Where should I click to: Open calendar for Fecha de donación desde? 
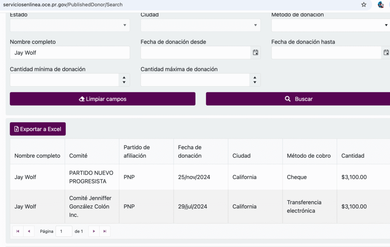pyautogui.click(x=256, y=52)
